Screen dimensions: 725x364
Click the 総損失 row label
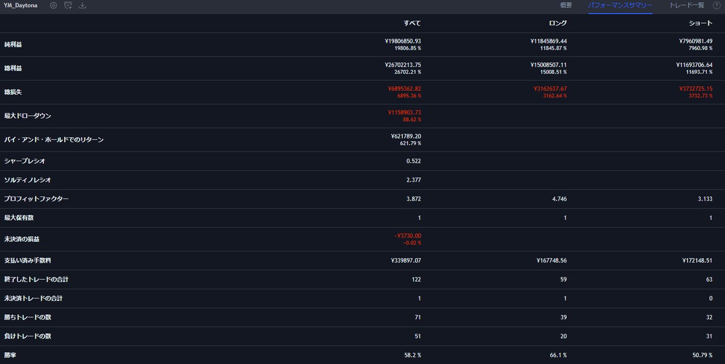point(13,92)
